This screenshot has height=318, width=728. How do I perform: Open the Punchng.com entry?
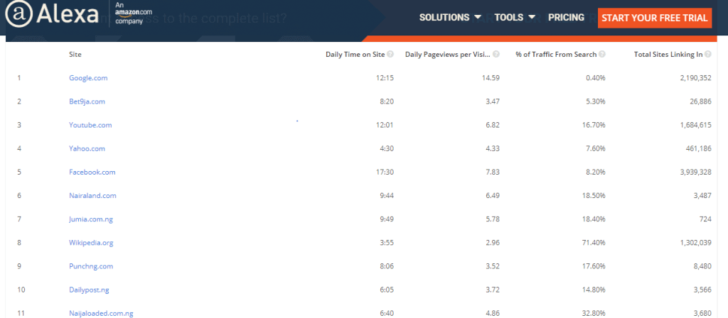click(x=91, y=267)
